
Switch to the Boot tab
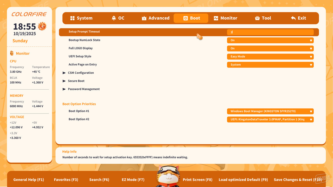[191, 18]
